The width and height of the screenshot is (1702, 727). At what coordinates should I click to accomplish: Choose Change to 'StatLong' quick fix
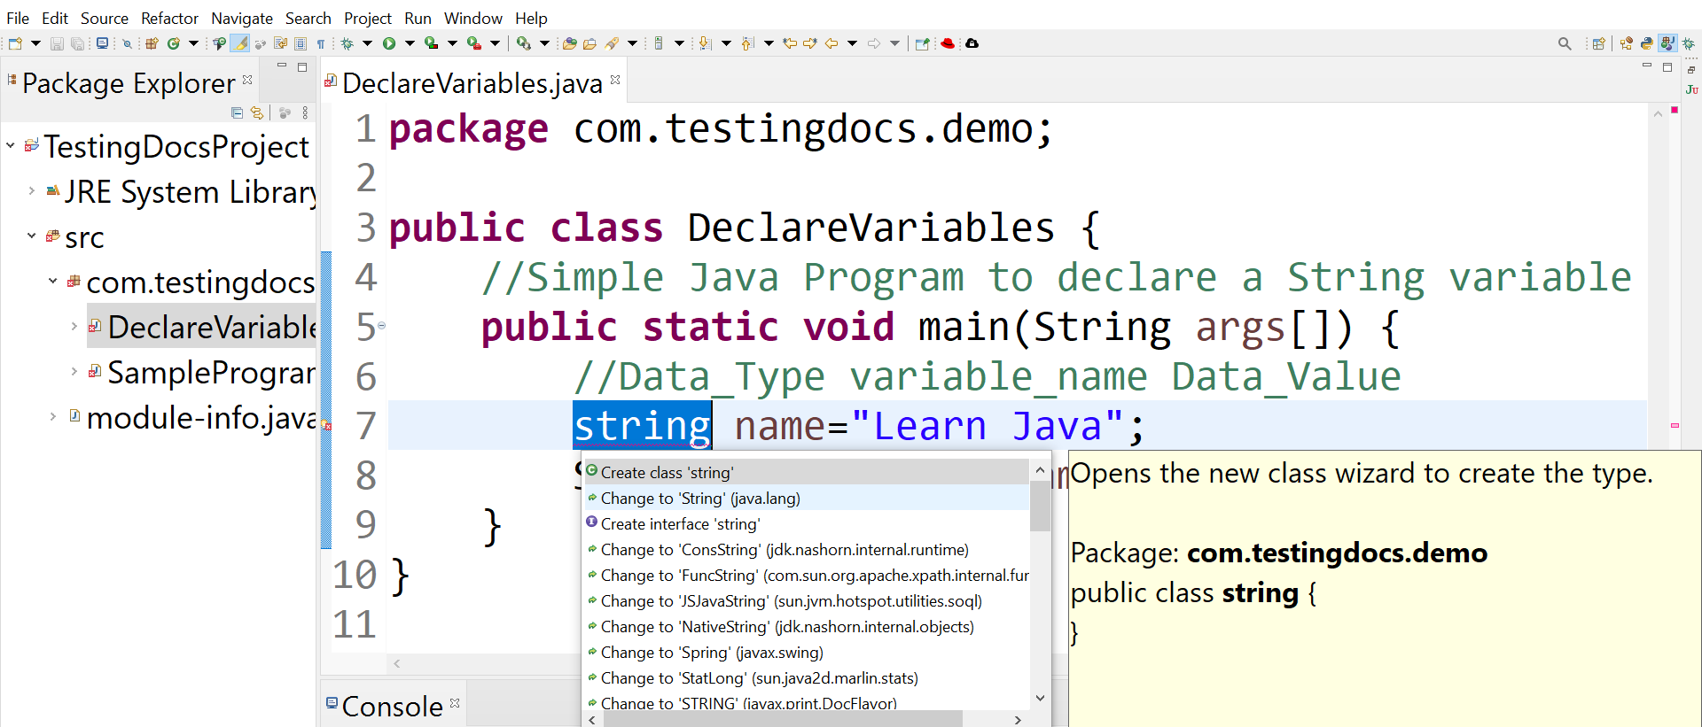point(807,677)
